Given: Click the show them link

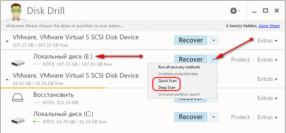Looking at the screenshot, I should (269, 26).
